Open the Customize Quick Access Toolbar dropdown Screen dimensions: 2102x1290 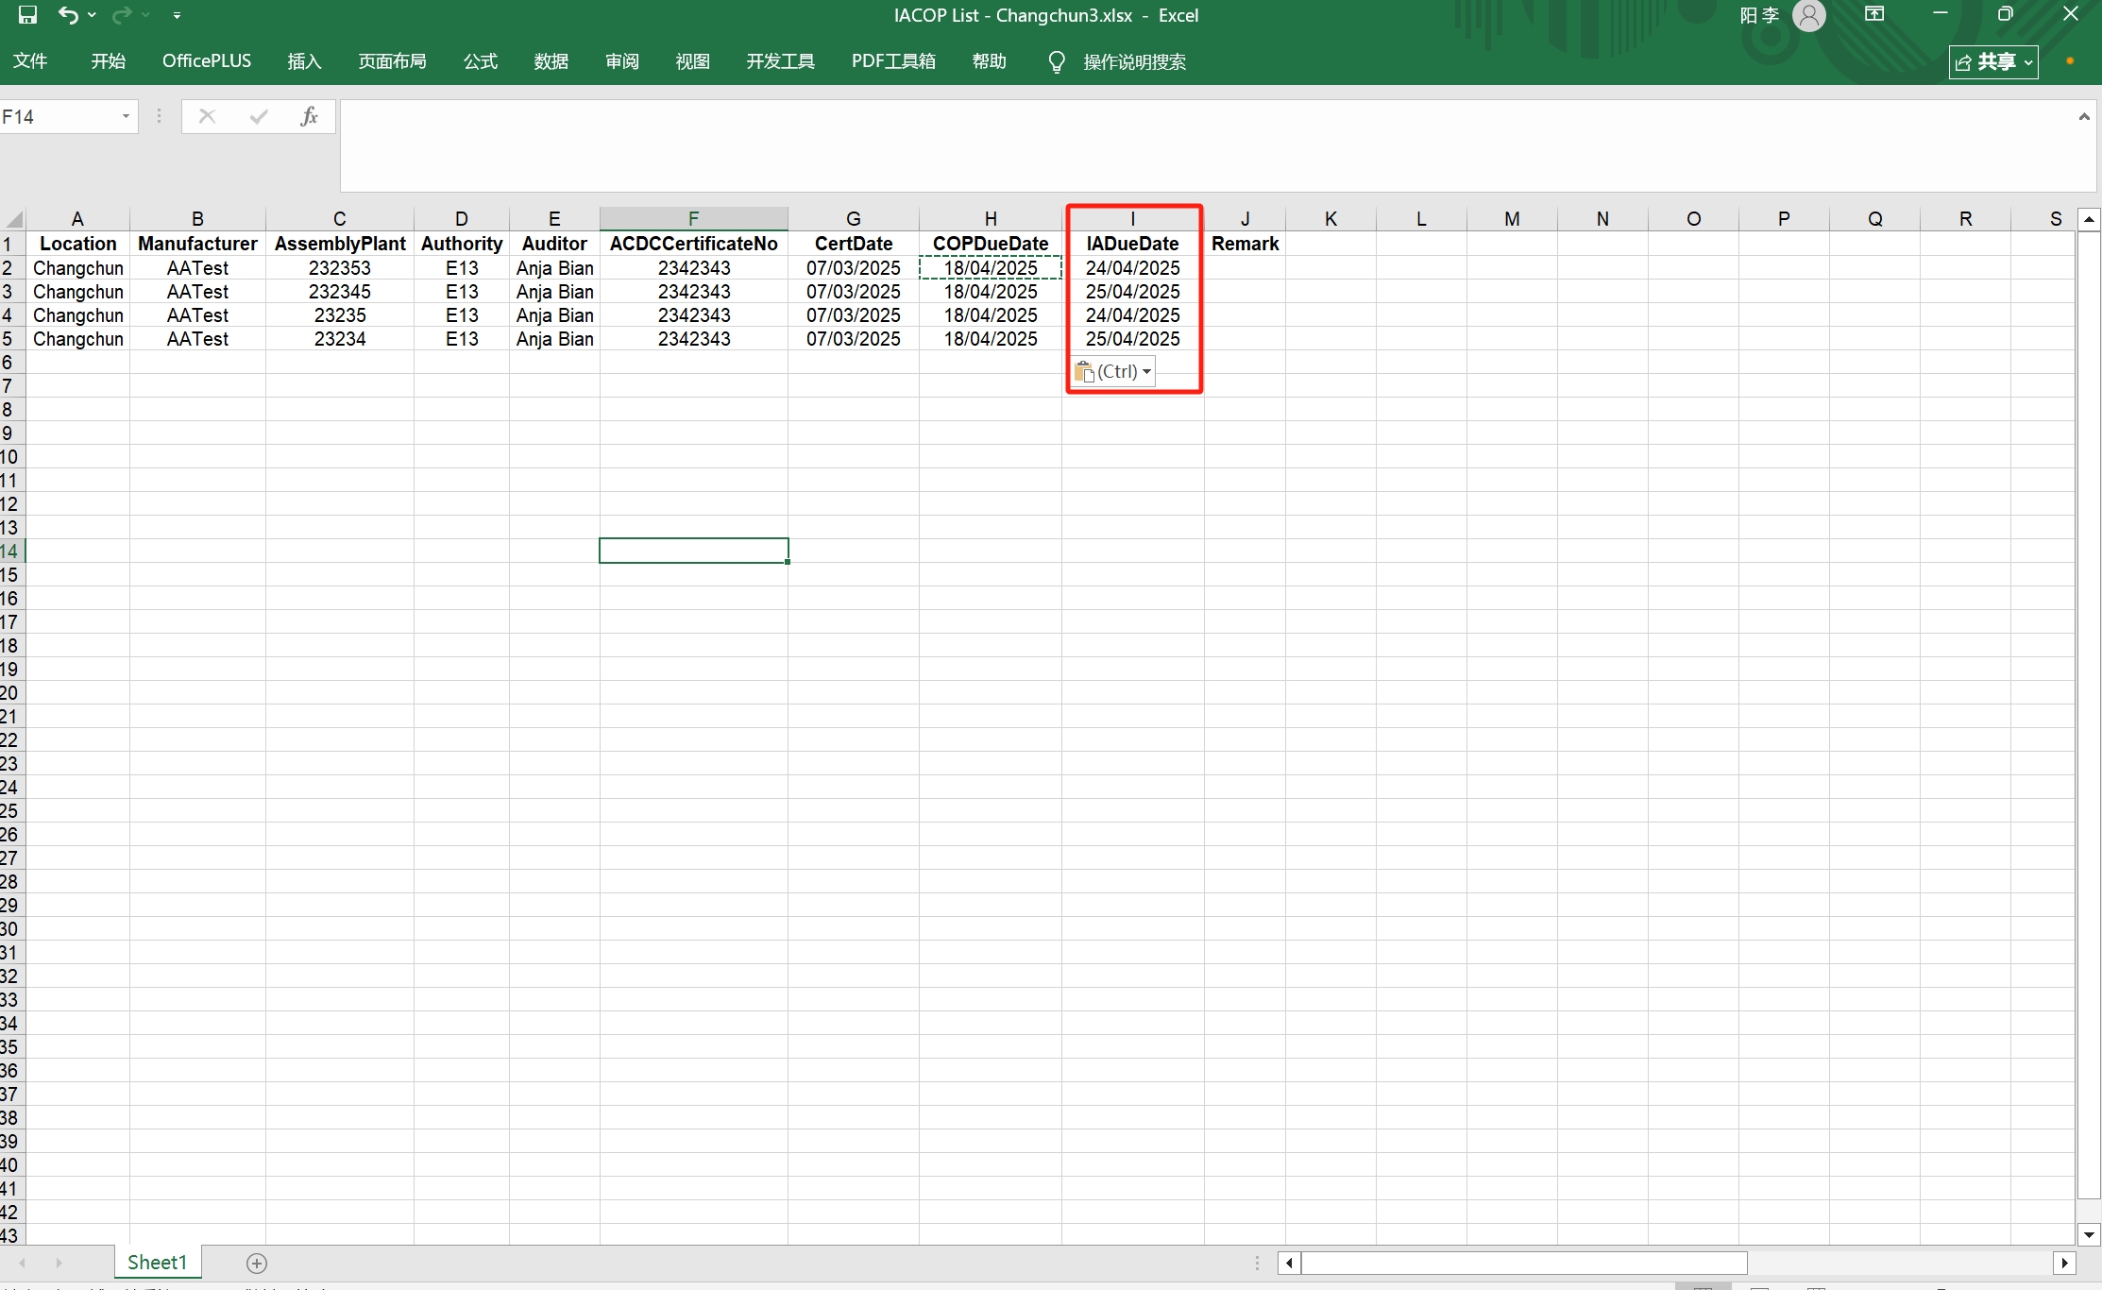pyautogui.click(x=177, y=15)
